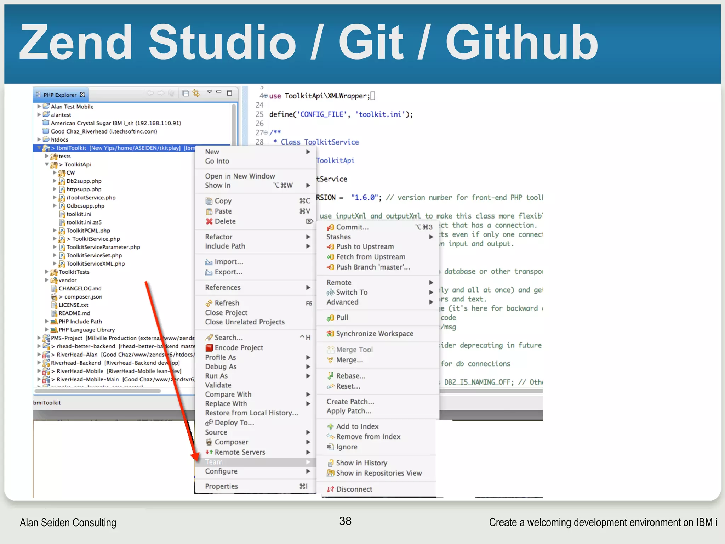Click the Show in History icon
The height and width of the screenshot is (544, 725).
tap(330, 463)
